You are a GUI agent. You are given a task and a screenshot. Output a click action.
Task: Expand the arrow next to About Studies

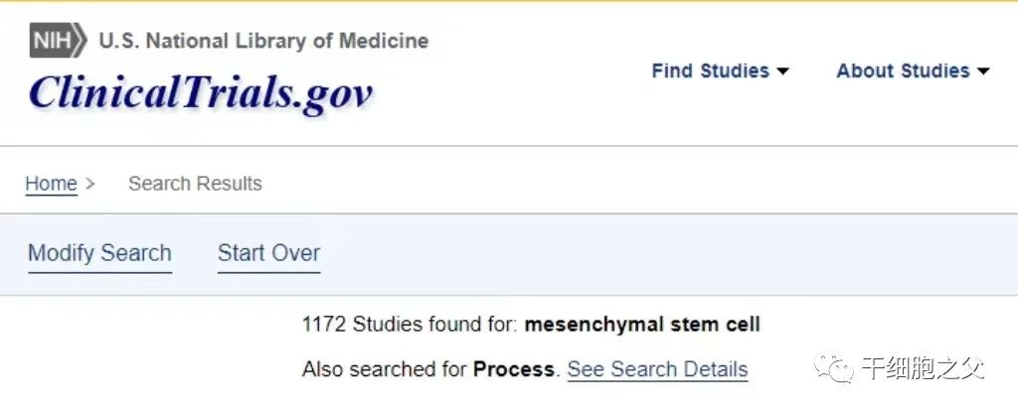(983, 71)
